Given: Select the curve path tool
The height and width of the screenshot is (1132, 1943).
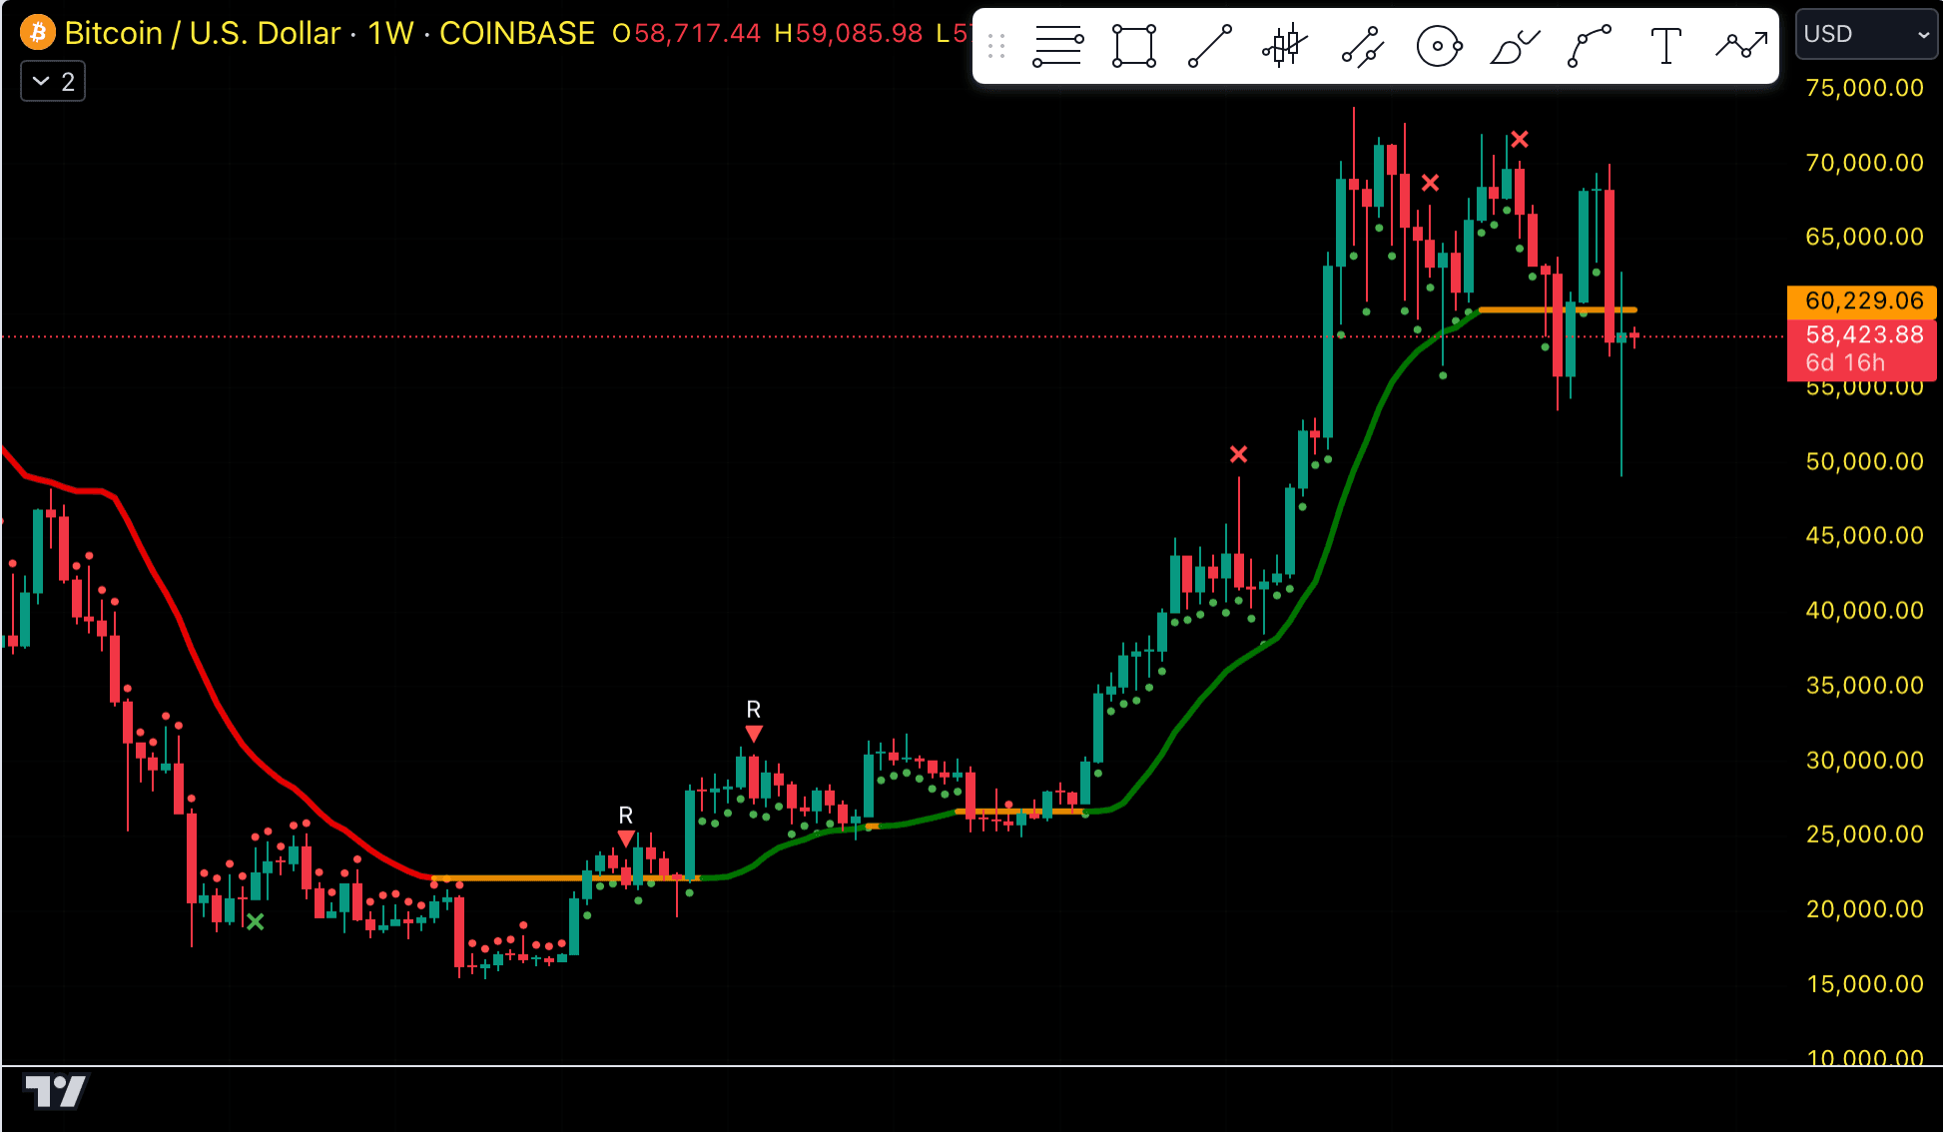Looking at the screenshot, I should click(x=1590, y=46).
